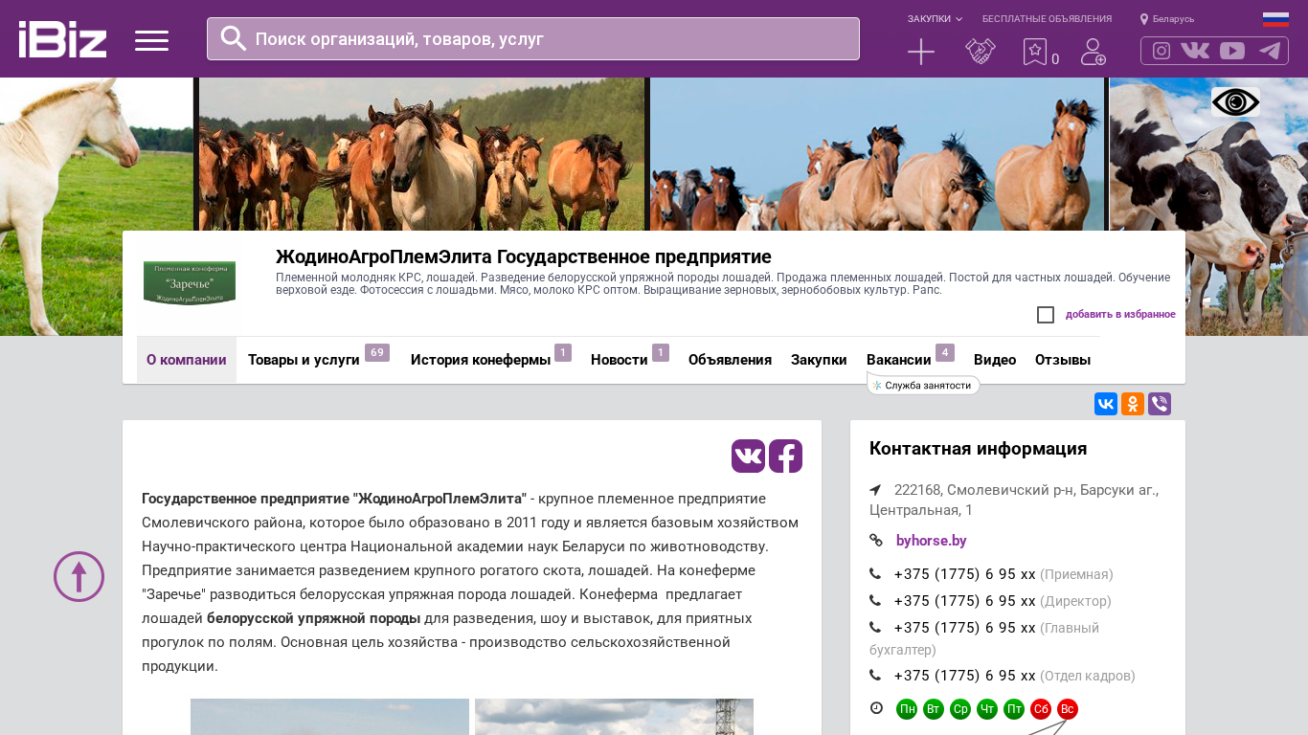Open the Беларусь location selector

click(x=1167, y=19)
